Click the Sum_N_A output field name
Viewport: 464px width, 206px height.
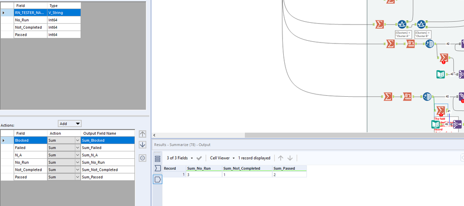[108, 155]
